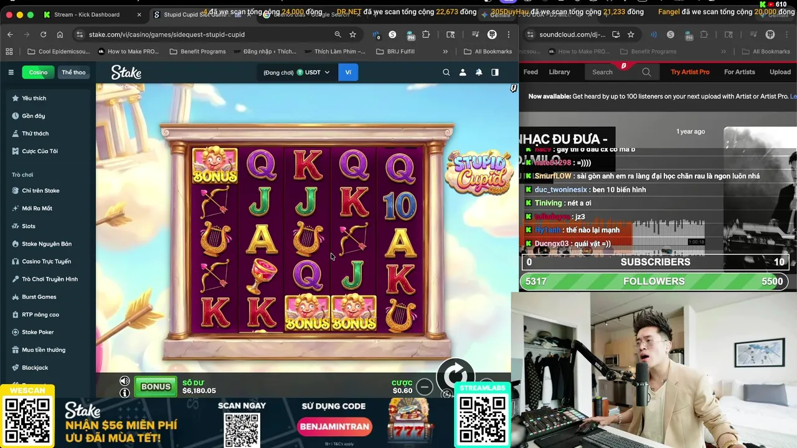Open the slot game info icon
Screen dimensions: 797x448
point(125,393)
